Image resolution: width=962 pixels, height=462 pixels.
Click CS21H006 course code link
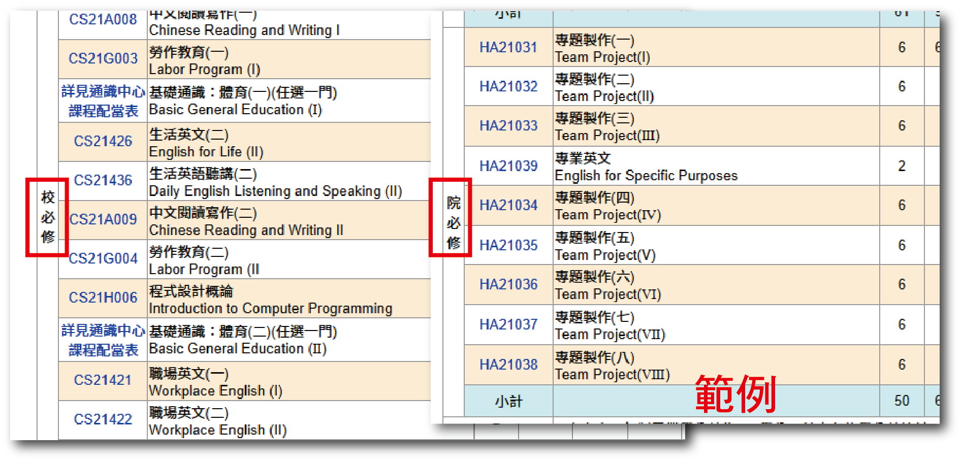pos(103,297)
